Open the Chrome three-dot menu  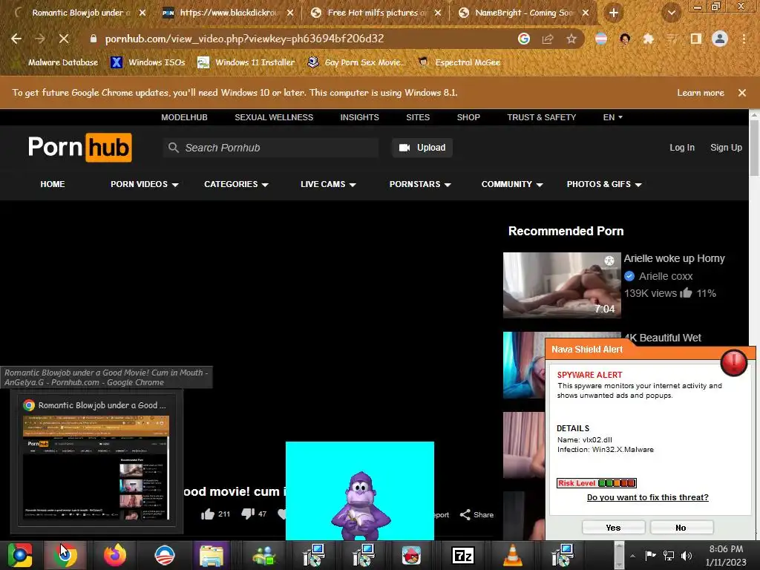click(744, 39)
